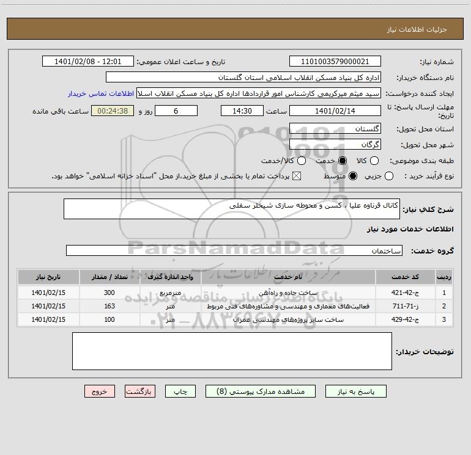
Task: Open مشاهده مدارک پیوستی (8) button
Action: 261,391
